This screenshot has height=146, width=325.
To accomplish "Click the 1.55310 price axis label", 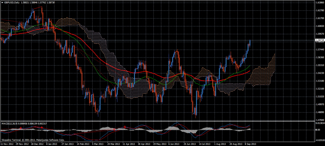I will pyautogui.click(x=319, y=65).
